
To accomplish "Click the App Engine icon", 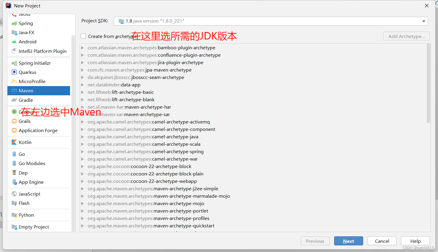I will pyautogui.click(x=14, y=182).
